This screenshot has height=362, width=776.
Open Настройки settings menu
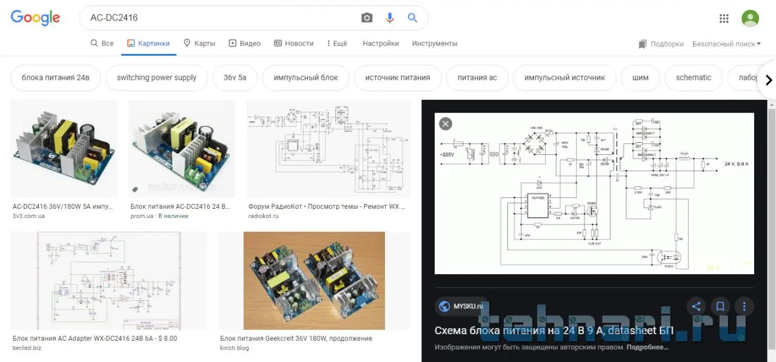click(381, 44)
